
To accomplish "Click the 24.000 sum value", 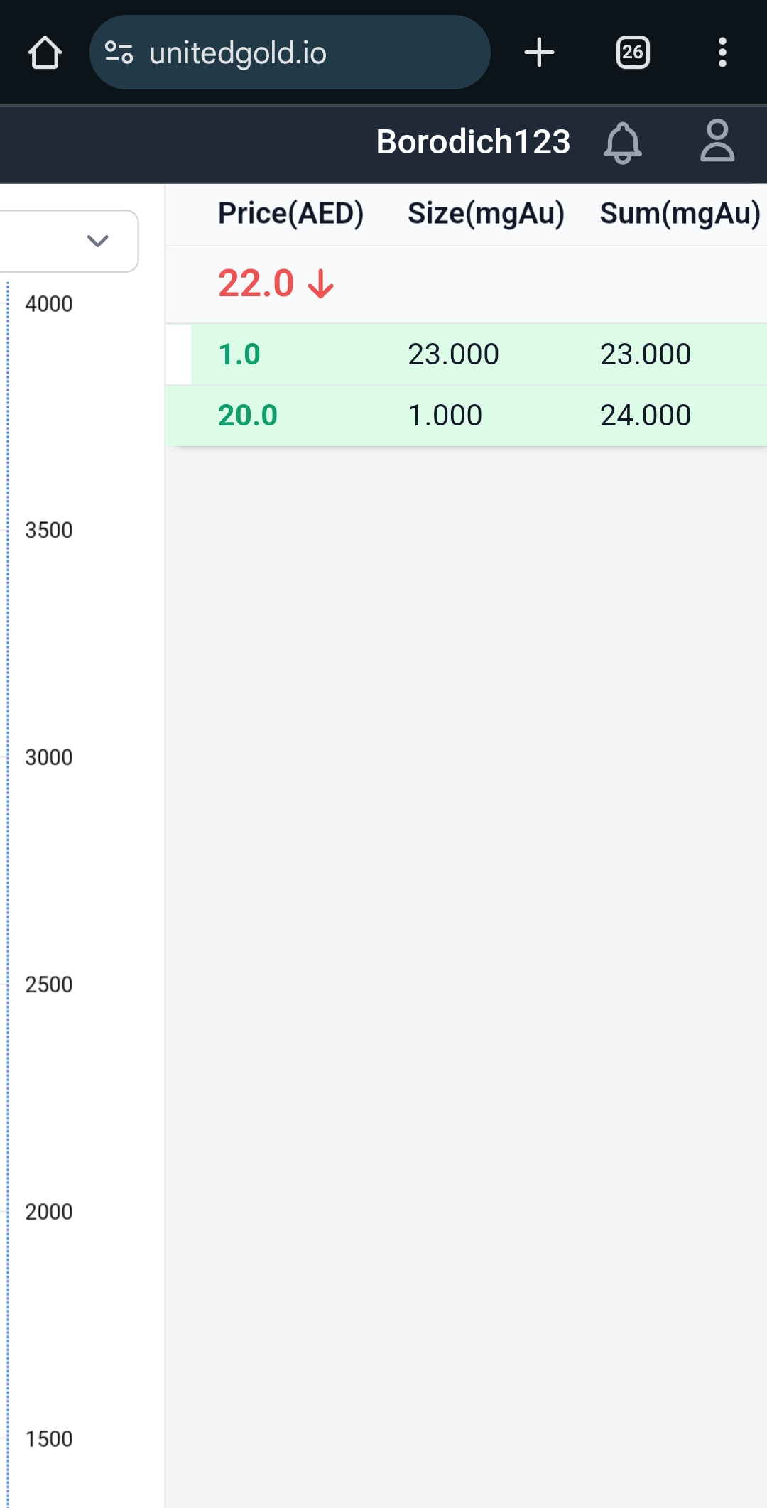I will pos(645,416).
